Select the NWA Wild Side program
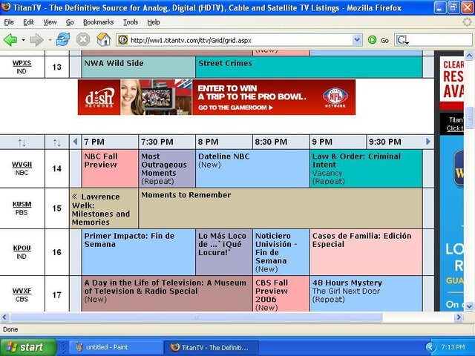The image size is (475, 356). (139, 67)
